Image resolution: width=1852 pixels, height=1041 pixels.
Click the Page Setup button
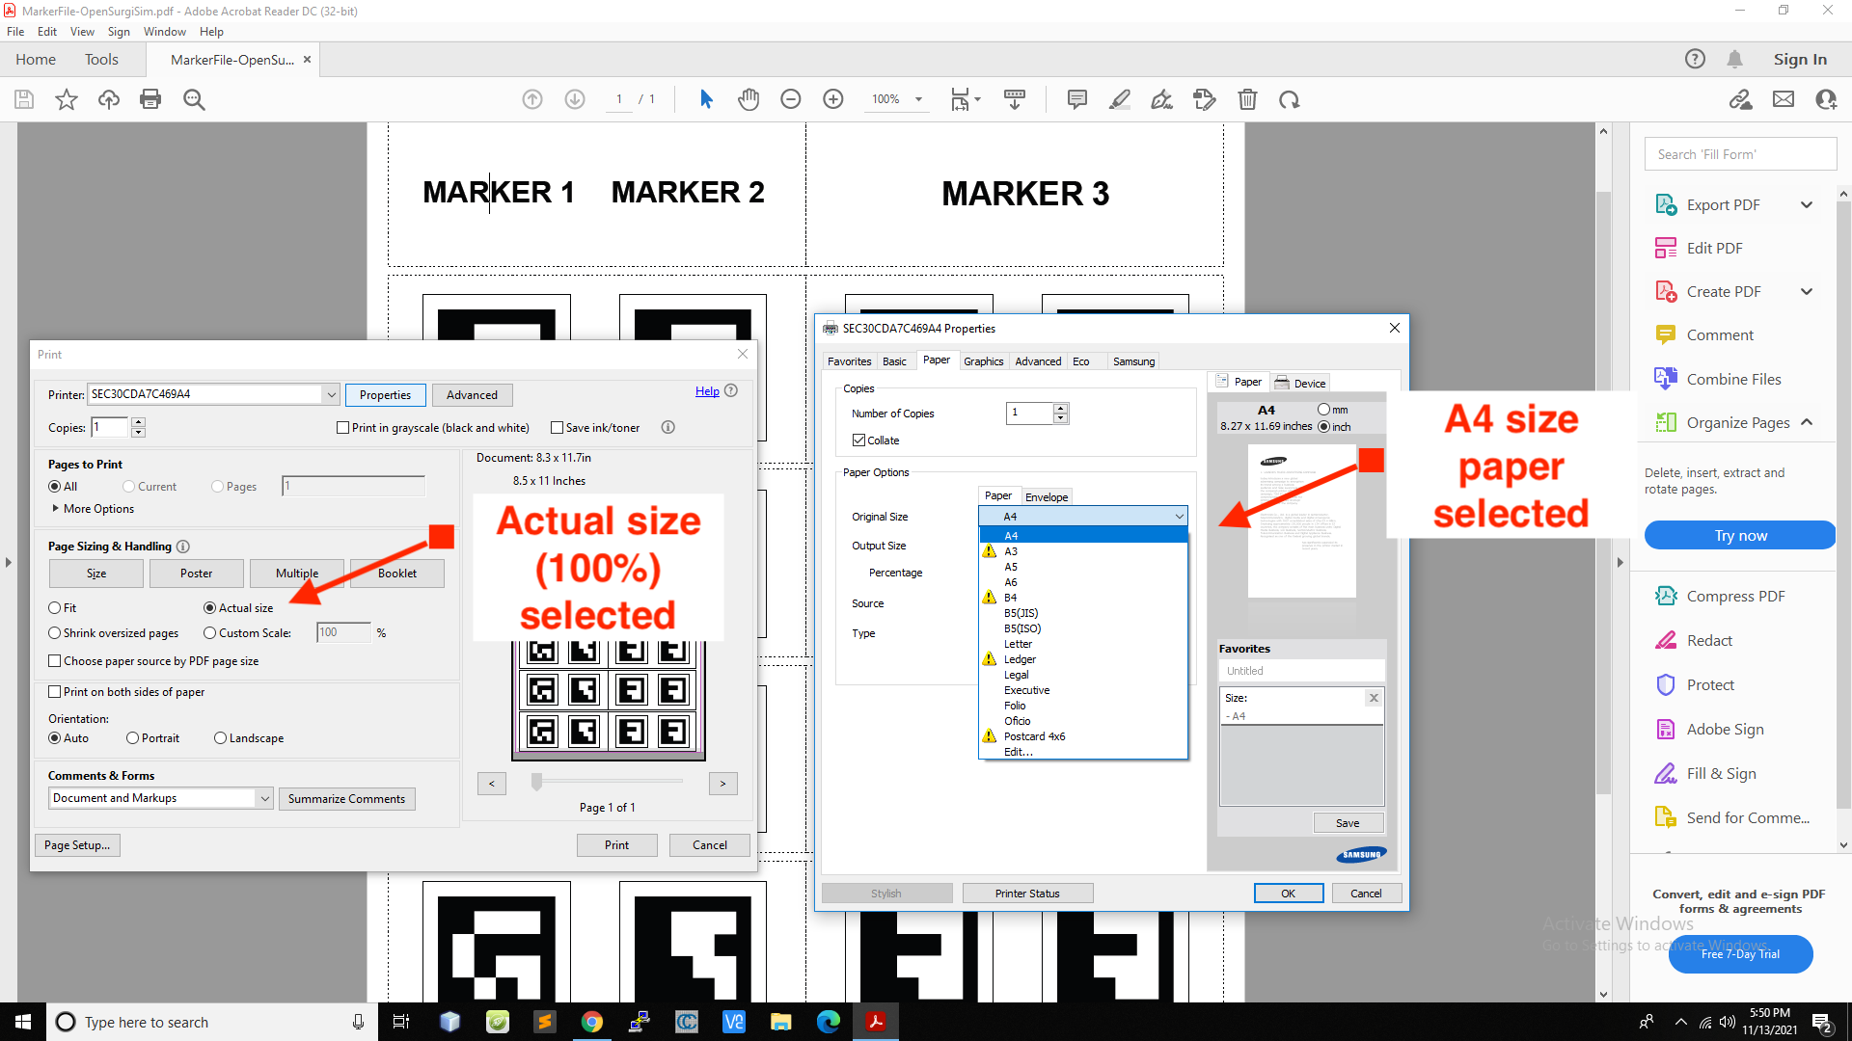click(77, 845)
